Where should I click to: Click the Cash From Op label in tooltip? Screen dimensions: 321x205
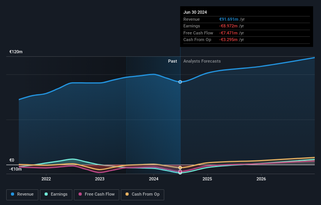197,40
